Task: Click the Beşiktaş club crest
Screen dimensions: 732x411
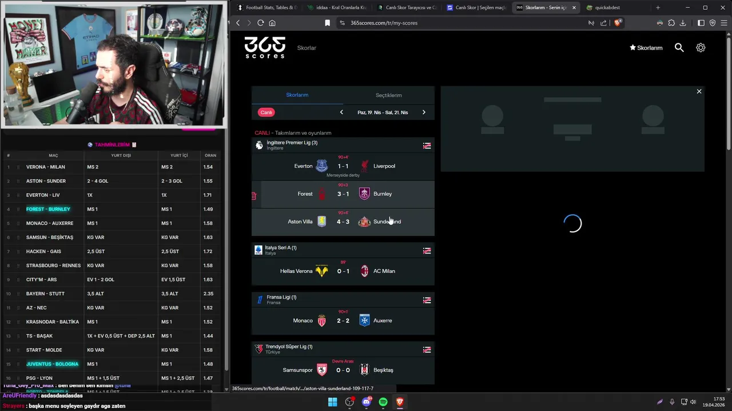Action: pos(364,370)
